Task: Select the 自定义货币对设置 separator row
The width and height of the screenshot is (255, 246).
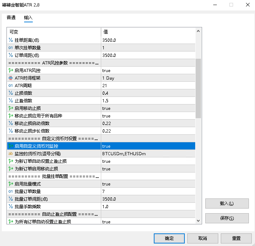Action: [x=101, y=138]
